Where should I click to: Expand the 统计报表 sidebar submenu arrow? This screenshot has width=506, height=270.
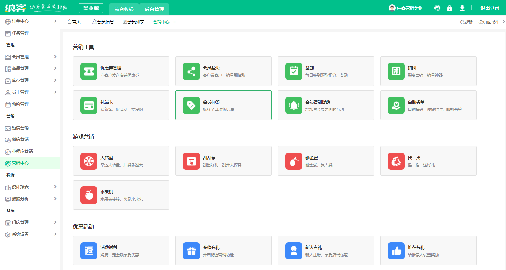(55, 187)
